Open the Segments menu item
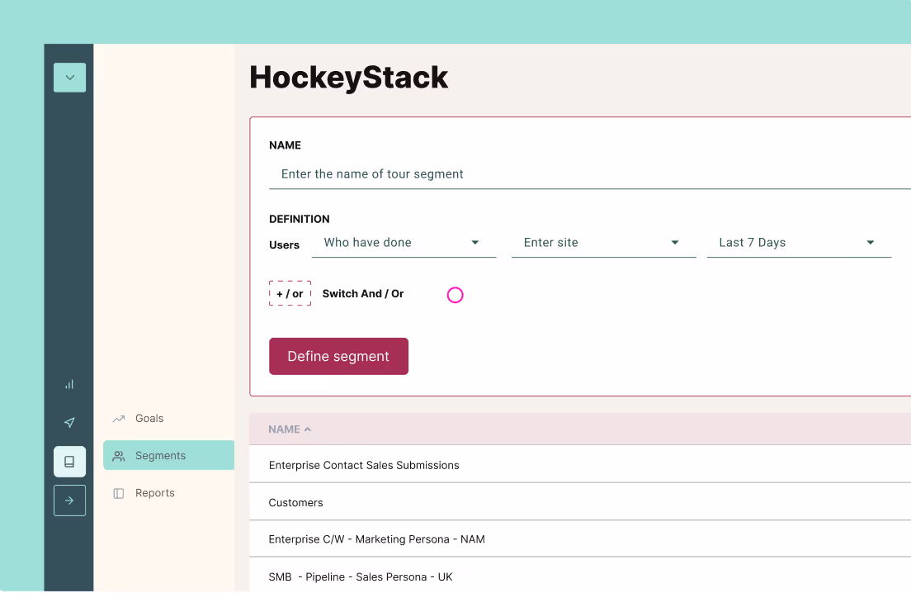Image resolution: width=911 pixels, height=593 pixels. [168, 455]
